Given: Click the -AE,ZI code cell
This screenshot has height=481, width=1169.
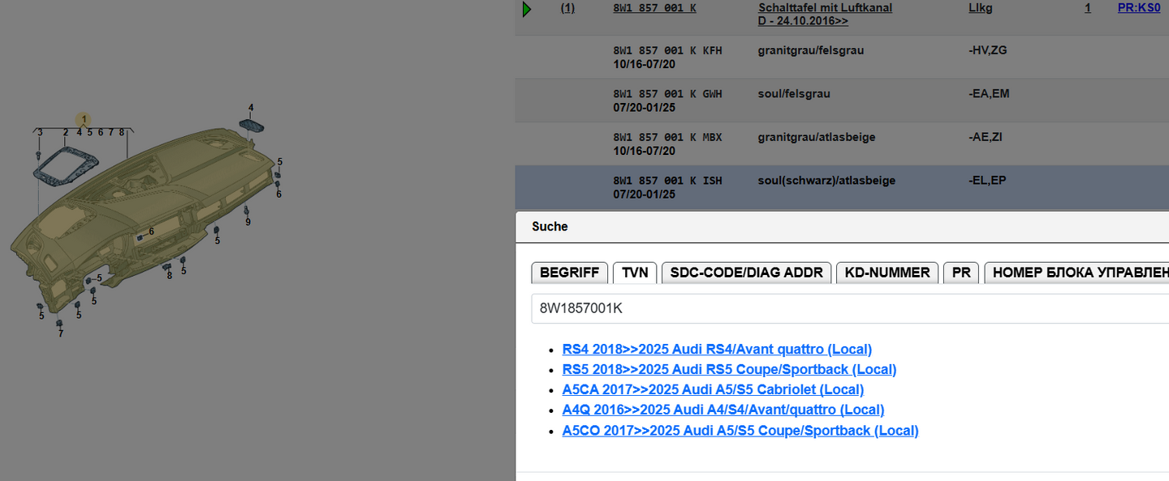Looking at the screenshot, I should pyautogui.click(x=985, y=137).
